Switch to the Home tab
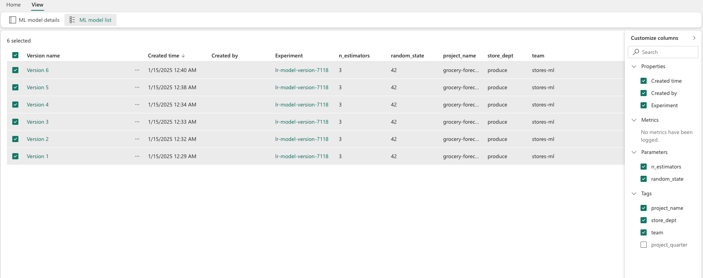Image resolution: width=703 pixels, height=278 pixels. point(13,5)
